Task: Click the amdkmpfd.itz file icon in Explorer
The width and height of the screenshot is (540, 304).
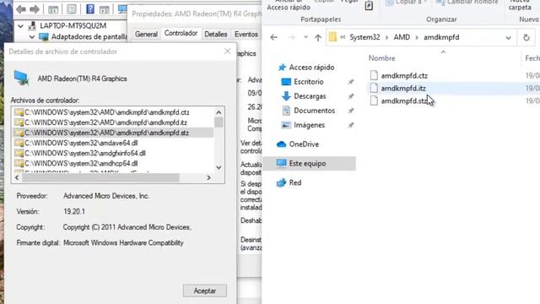Action: (x=374, y=88)
